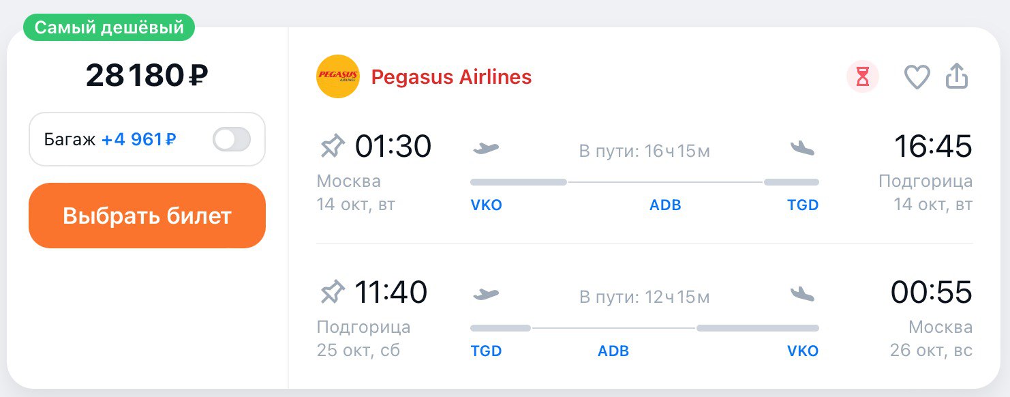Click the 28 180 ₽ ticket price
Viewport: 1010px width, 397px height.
[147, 76]
